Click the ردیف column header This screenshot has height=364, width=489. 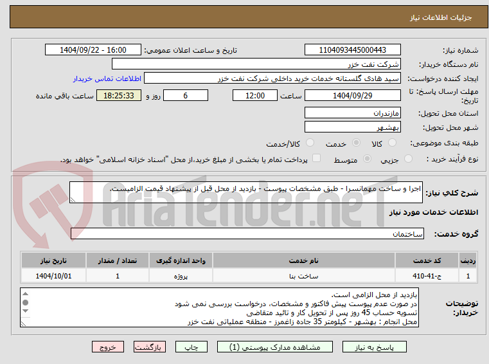tap(468, 260)
